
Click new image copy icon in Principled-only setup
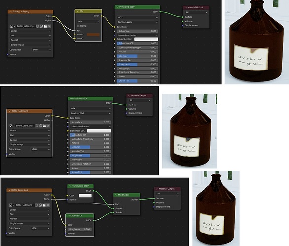click(40, 126)
